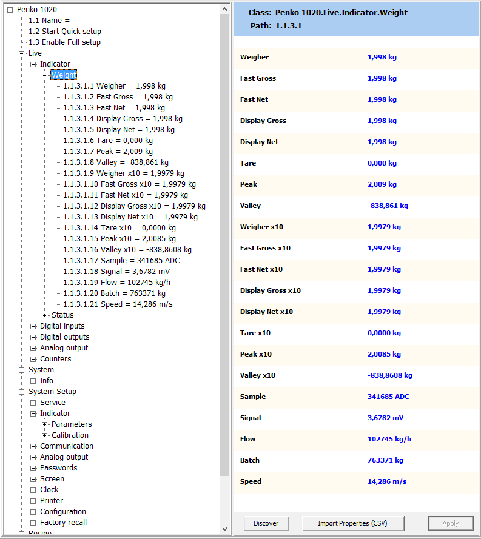Click the tree vertical scrollbar thumb
This screenshot has width=481, height=539.
pos(224,246)
